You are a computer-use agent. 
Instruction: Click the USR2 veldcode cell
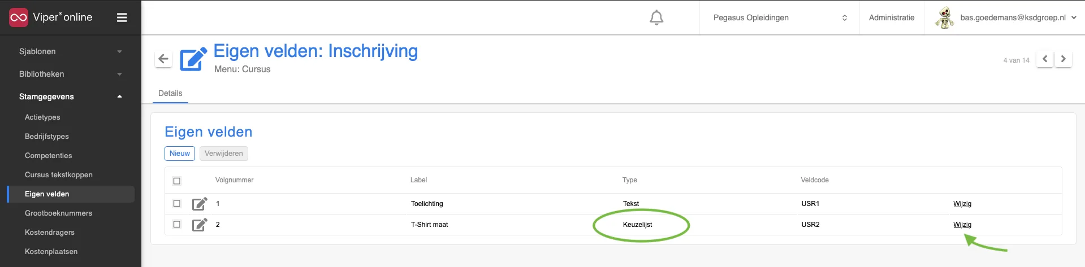point(810,225)
